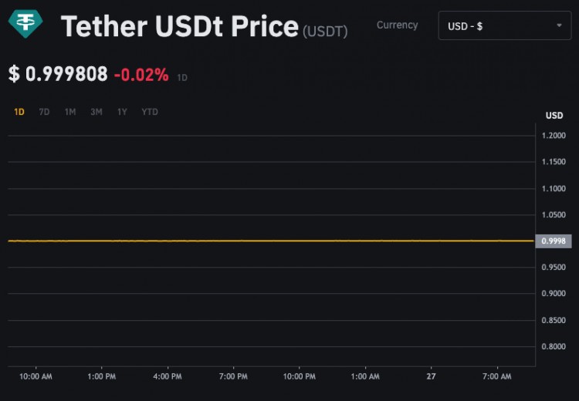Click the Tether USDt Price heading
This screenshot has height=401, width=579.
tap(179, 27)
